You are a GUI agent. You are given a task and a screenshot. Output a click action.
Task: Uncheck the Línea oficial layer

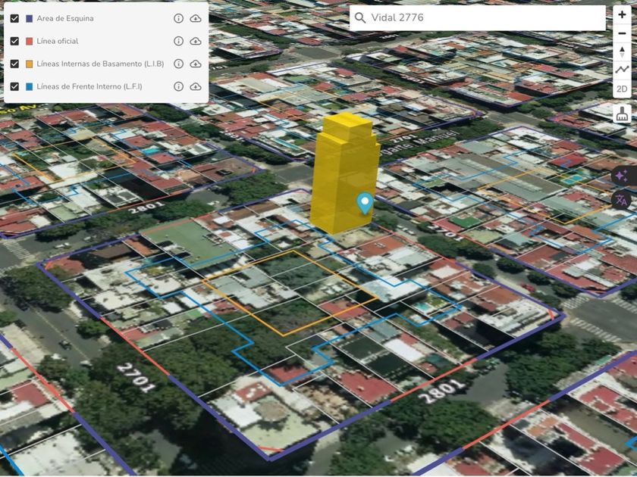tap(14, 41)
